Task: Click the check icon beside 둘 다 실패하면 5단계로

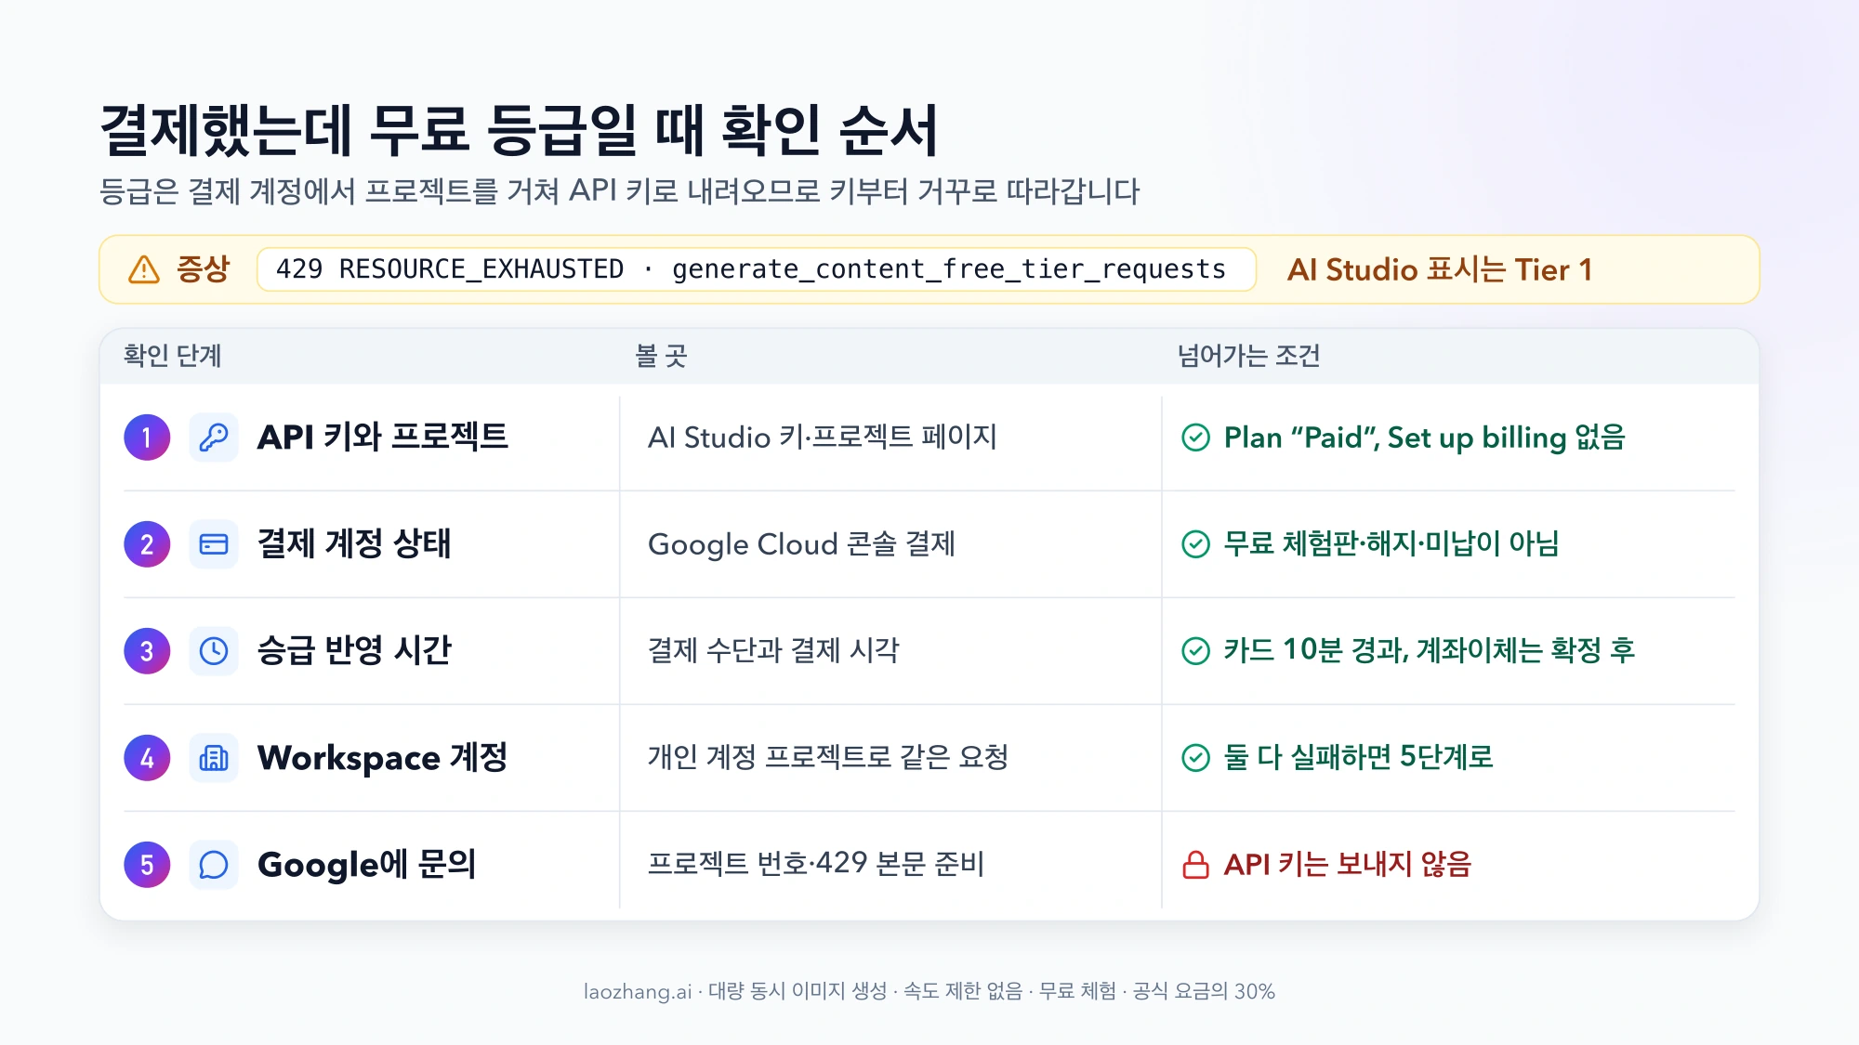Action: [1195, 758]
